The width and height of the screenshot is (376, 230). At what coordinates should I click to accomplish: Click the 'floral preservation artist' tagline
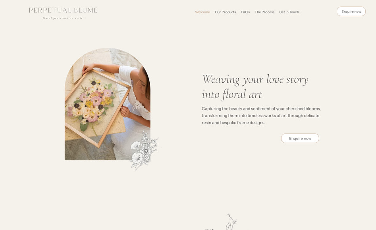[63, 18]
